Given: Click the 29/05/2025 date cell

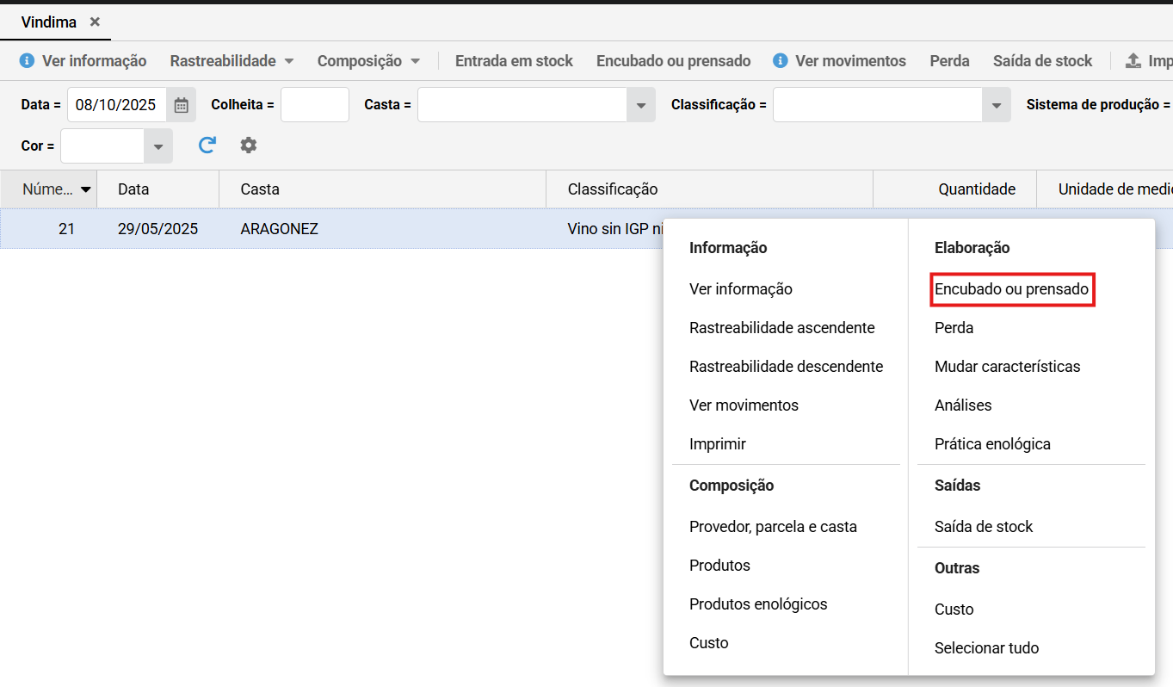Looking at the screenshot, I should point(158,229).
